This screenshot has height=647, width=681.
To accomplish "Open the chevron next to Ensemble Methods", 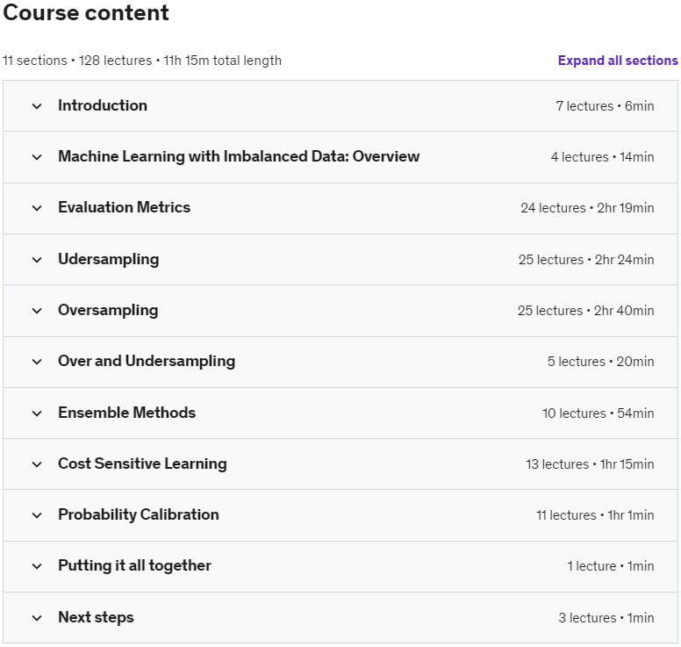I will (37, 413).
